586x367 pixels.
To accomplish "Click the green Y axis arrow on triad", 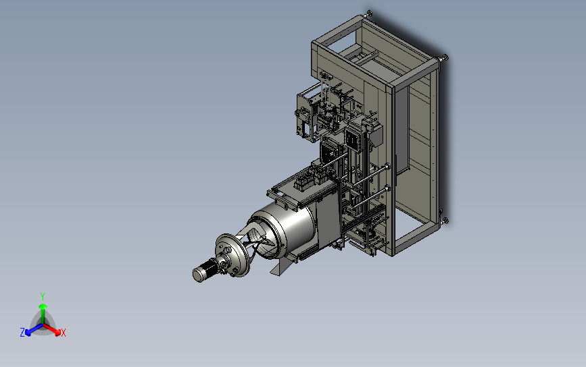I will coord(43,312).
